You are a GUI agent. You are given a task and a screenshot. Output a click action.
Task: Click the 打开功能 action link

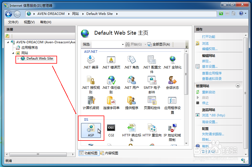point(209,37)
